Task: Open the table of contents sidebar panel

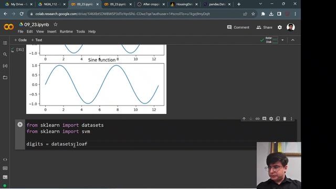Action: [5, 43]
